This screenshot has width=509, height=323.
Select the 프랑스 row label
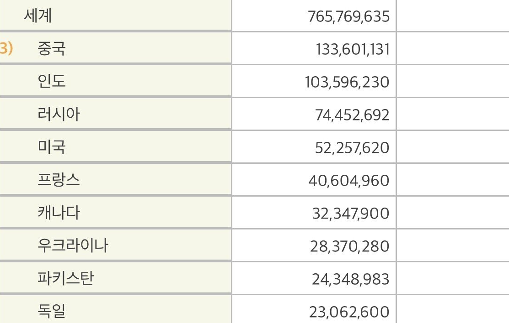pos(59,180)
